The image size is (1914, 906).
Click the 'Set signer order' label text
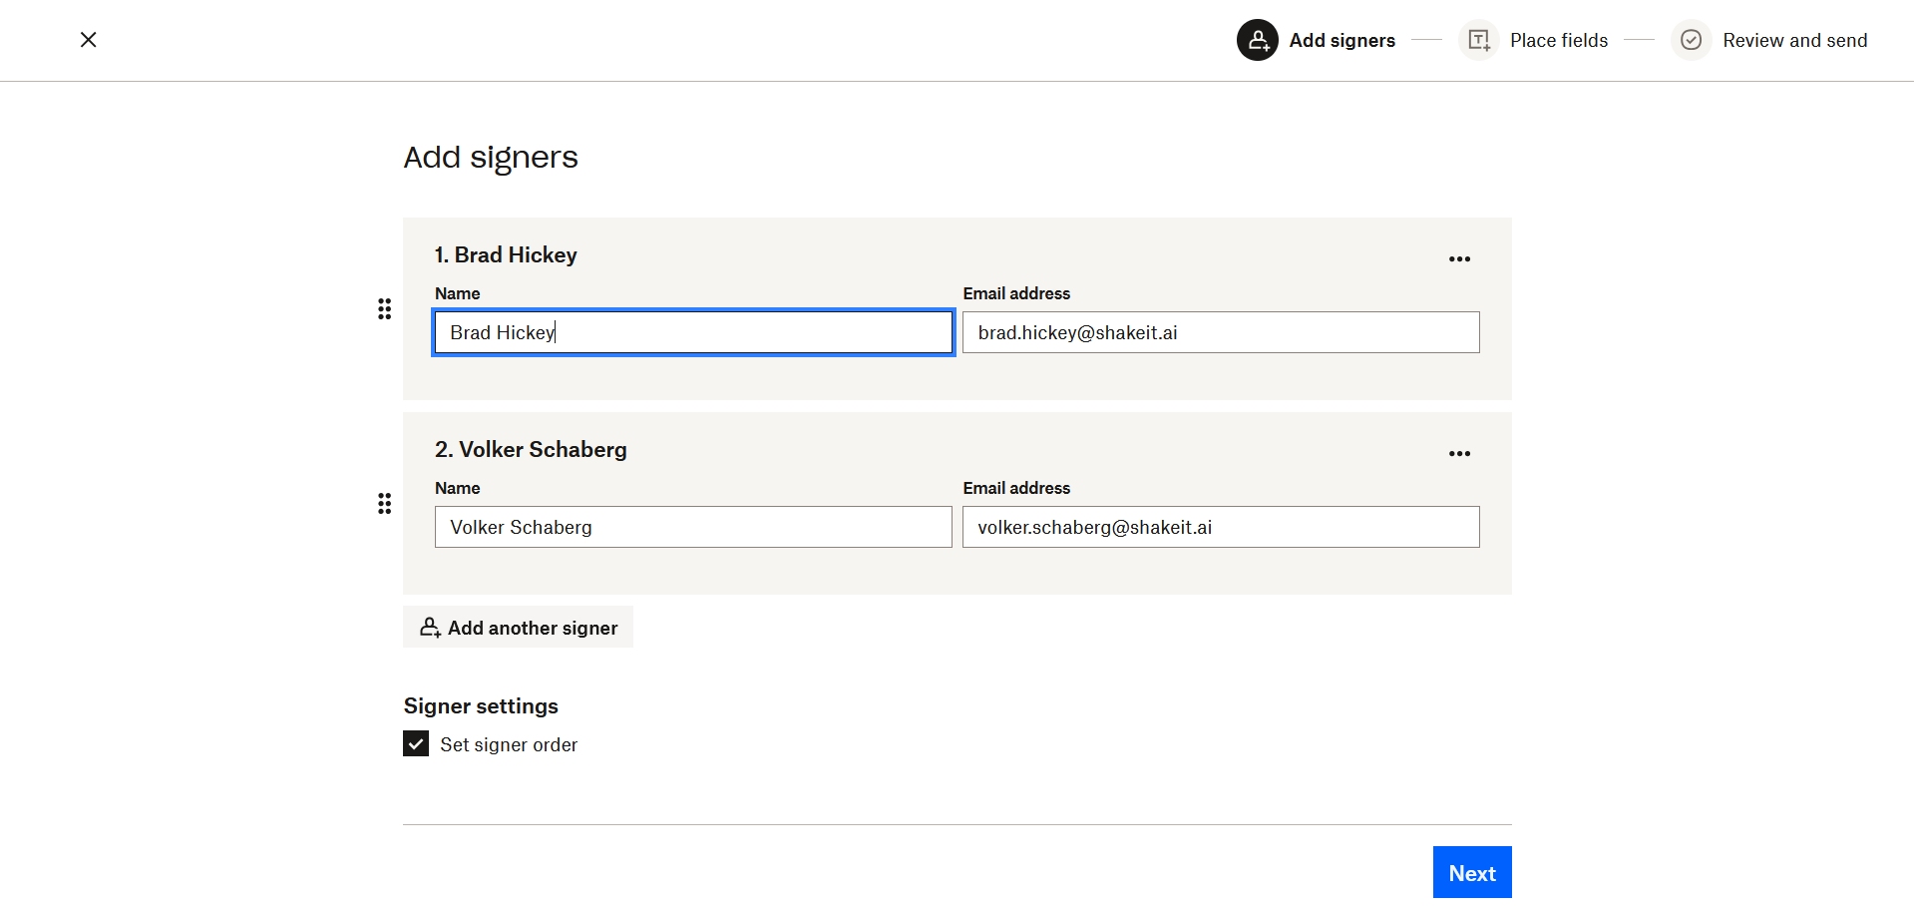509,744
